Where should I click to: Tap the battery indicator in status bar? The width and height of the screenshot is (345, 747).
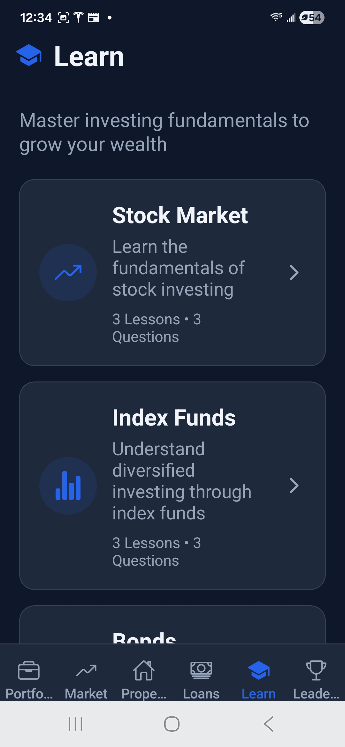click(312, 18)
